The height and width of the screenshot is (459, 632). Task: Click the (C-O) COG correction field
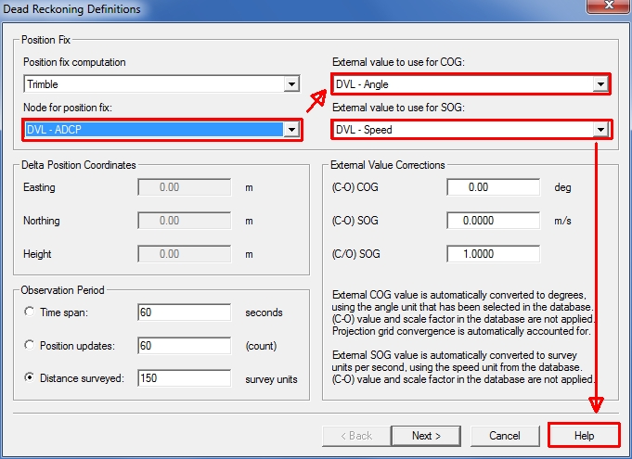(494, 187)
